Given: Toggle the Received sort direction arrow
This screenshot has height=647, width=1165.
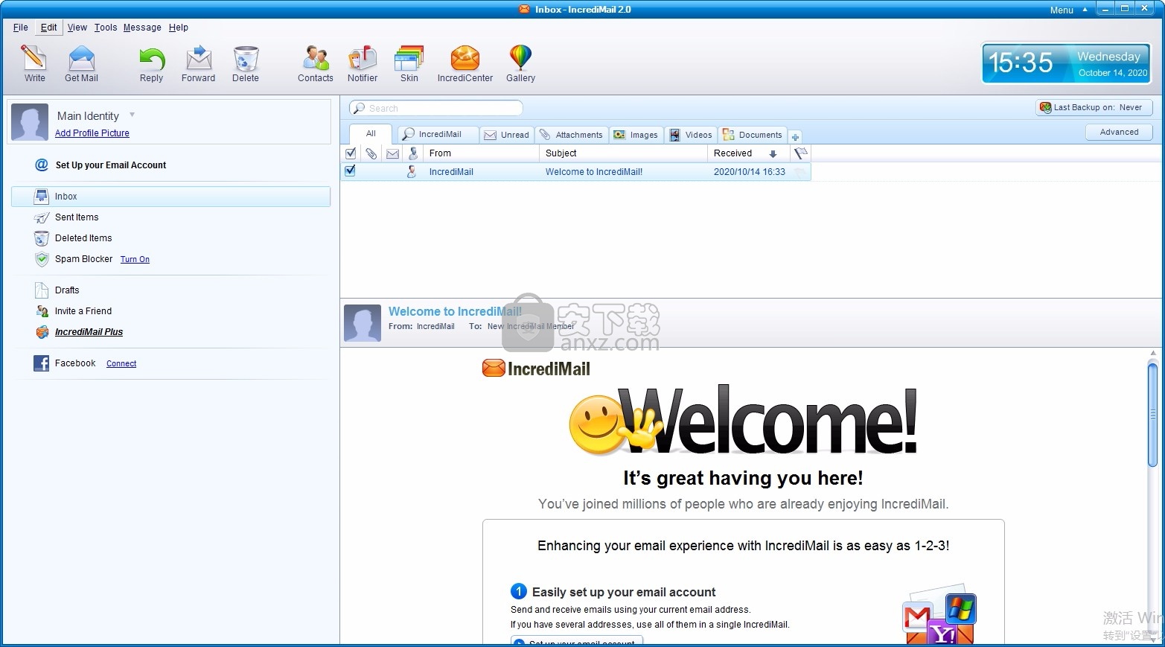Looking at the screenshot, I should 773,154.
